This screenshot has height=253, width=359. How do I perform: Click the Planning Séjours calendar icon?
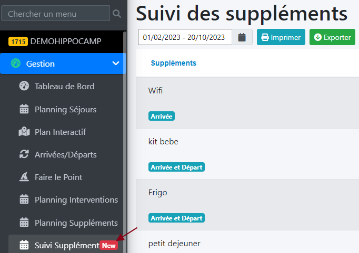(x=24, y=109)
